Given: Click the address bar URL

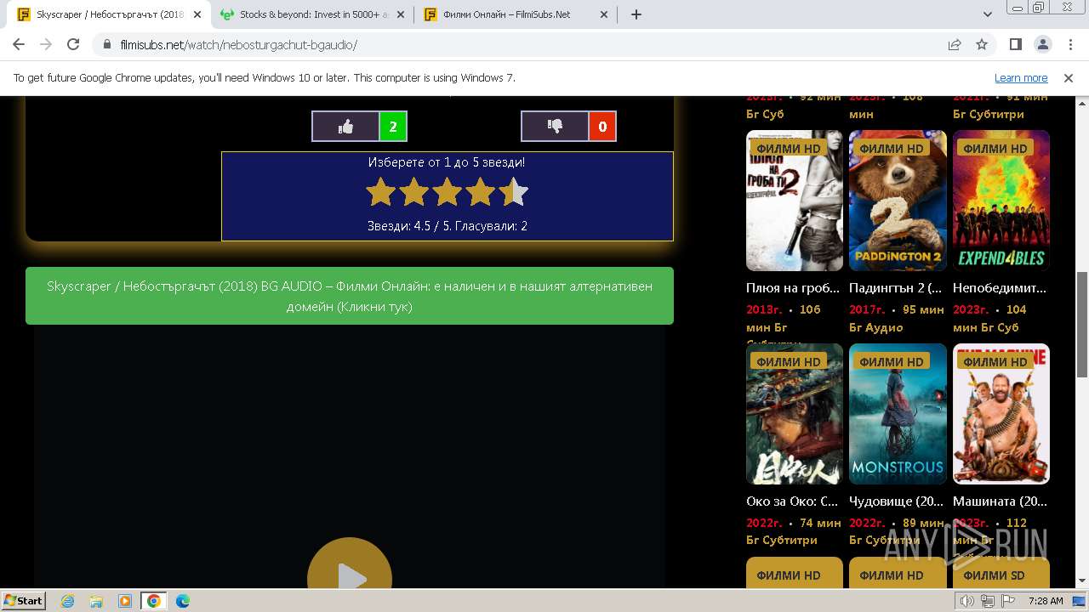Looking at the screenshot, I should pos(239,45).
